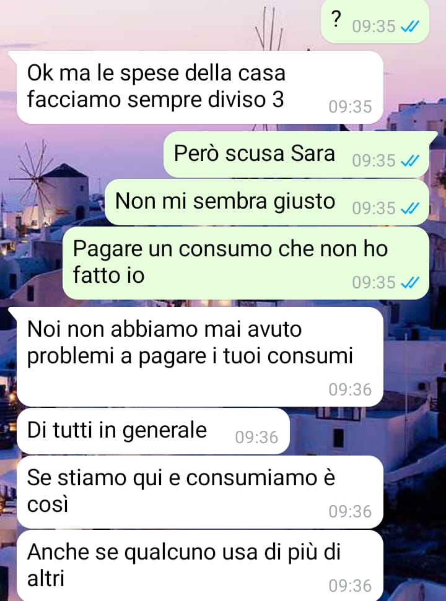This screenshot has height=601, width=446.
Task: Select message 'Anche se qualcuno usa di più'
Action: pyautogui.click(x=200, y=565)
